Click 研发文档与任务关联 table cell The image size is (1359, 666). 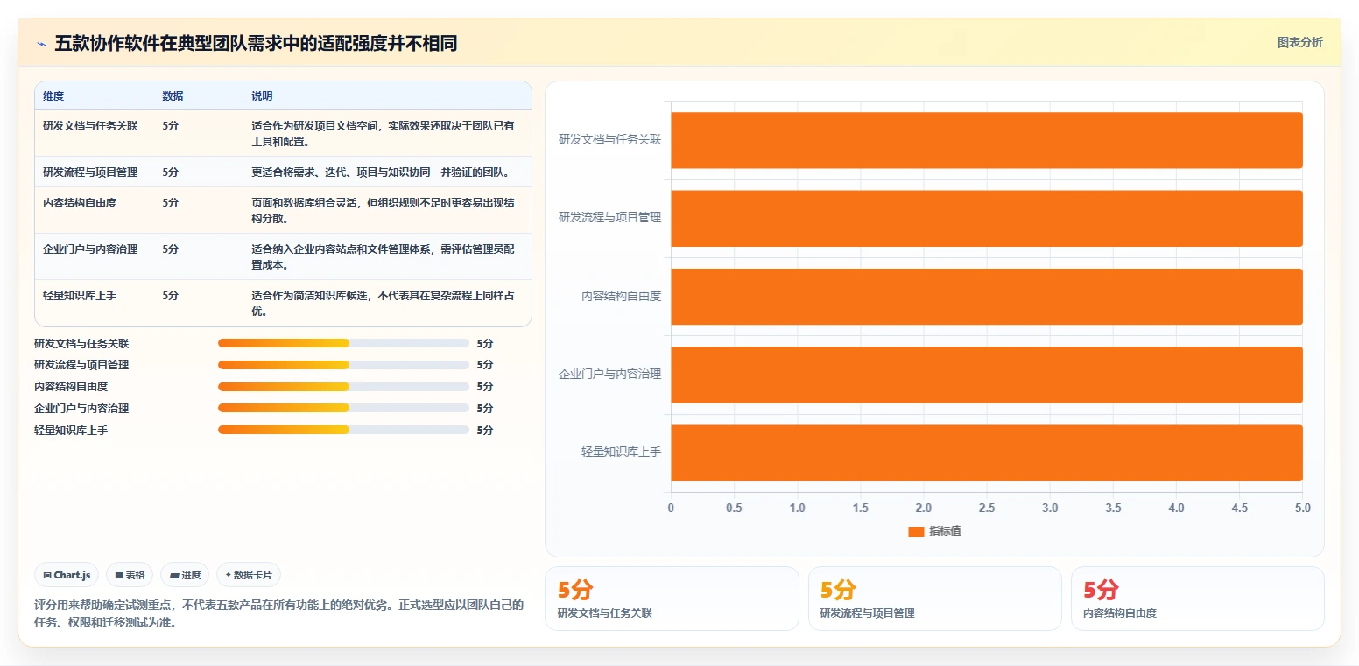click(x=90, y=125)
